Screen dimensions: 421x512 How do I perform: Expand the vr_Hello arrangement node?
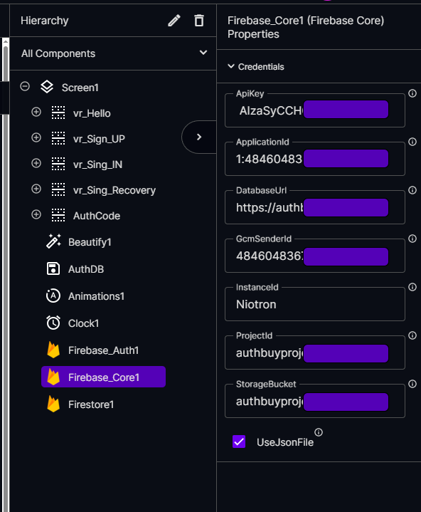[x=36, y=112]
